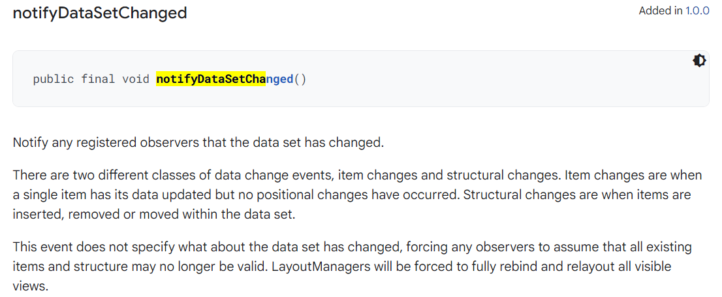Click the parentheses after the method name
The image size is (722, 297).
pos(300,80)
